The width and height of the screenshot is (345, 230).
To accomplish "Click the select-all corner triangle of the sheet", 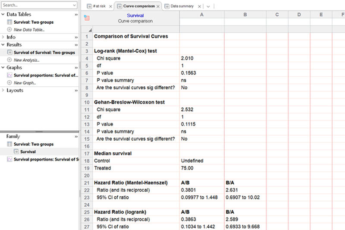I will click(x=90, y=30).
